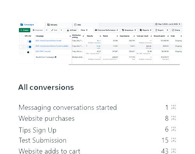
Task: Open the Breakdown dropdown
Action: pyautogui.click(x=129, y=30)
